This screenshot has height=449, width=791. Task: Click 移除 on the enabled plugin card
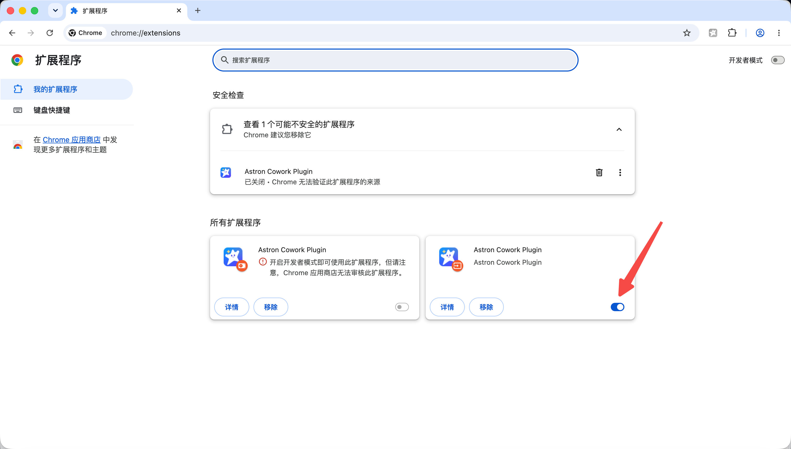coord(486,307)
